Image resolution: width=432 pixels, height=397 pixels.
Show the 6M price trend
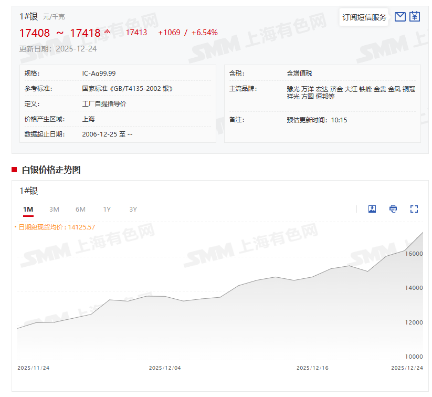pos(80,210)
